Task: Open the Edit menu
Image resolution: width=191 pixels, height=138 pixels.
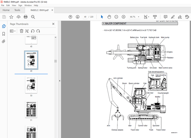Action: [8, 5]
